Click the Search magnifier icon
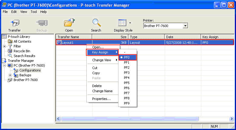Image resolution: width=236 pixels, height=130 pixels. coord(96,23)
